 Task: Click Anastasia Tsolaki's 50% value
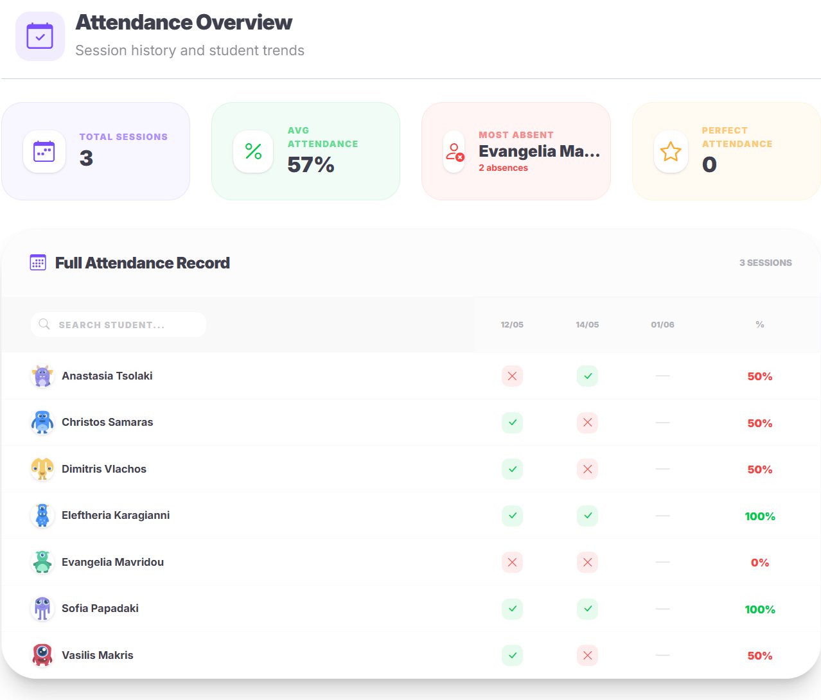point(760,376)
